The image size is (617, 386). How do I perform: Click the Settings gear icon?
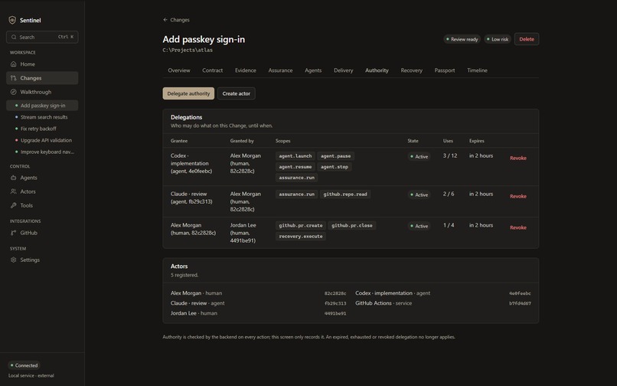click(x=13, y=260)
